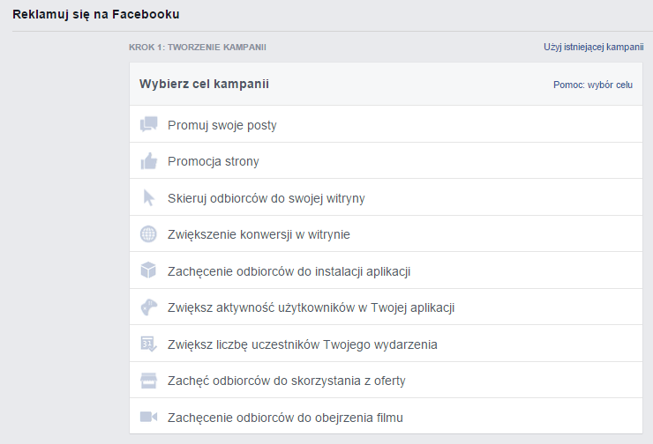Open 'Pomoc: wybór celu' help link

[x=593, y=85]
